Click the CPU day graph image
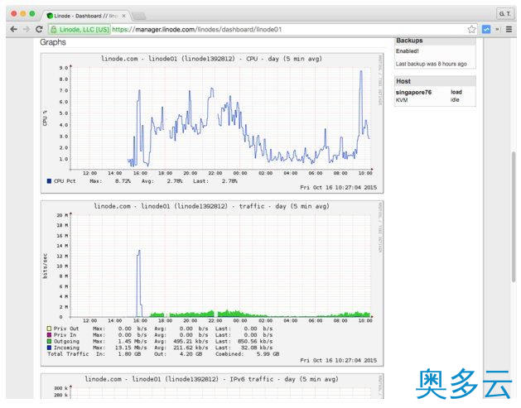Screen dimensions: 521x408 click(x=212, y=123)
